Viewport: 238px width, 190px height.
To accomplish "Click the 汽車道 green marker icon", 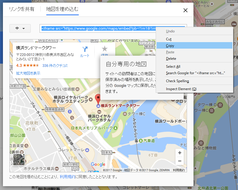I will pyautogui.click(x=141, y=141).
